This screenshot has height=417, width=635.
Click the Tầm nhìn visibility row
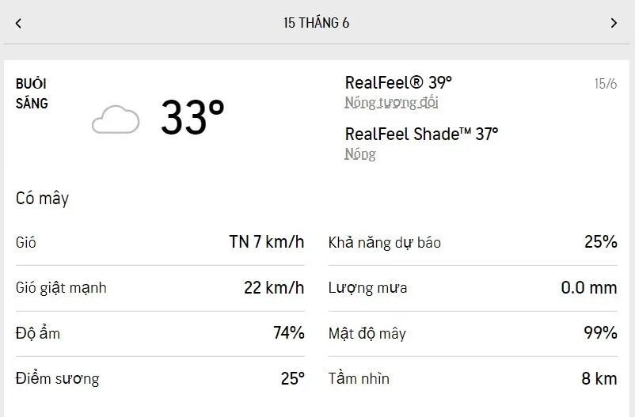pos(473,378)
